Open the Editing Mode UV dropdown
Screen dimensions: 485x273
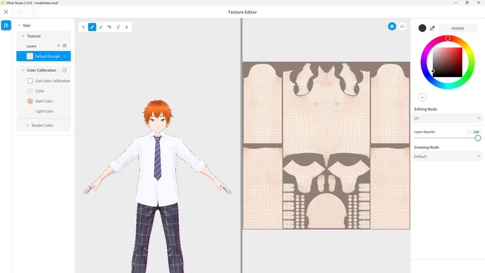point(447,118)
